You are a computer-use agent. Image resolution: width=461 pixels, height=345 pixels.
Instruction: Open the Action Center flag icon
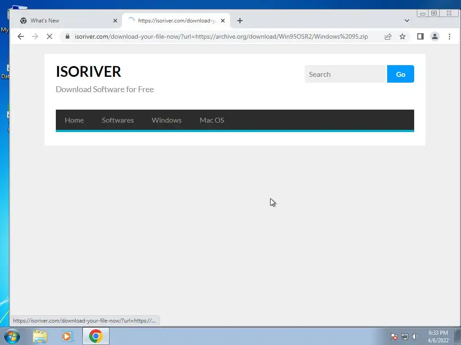point(394,336)
